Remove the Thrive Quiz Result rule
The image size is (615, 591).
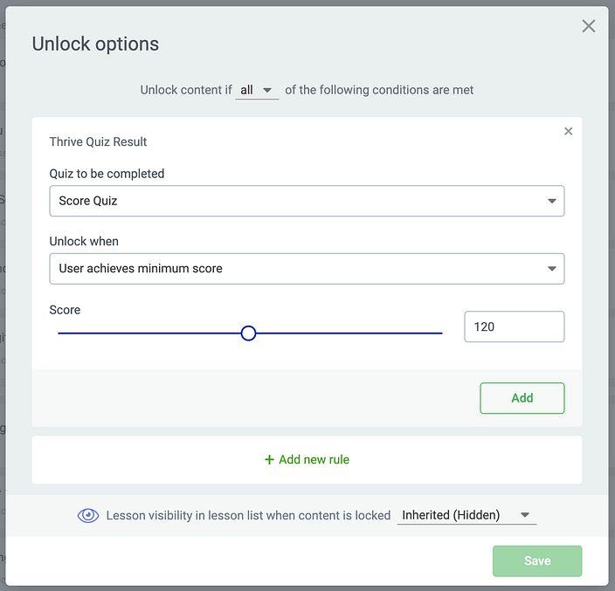(568, 131)
